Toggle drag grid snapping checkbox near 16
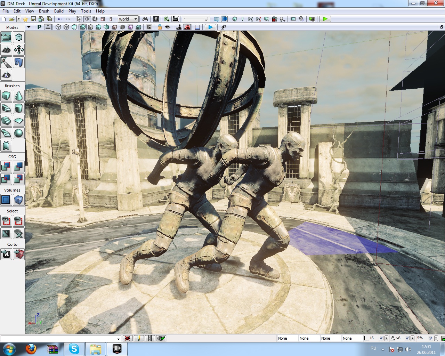Viewport: 445px width, 356px height. click(381, 338)
